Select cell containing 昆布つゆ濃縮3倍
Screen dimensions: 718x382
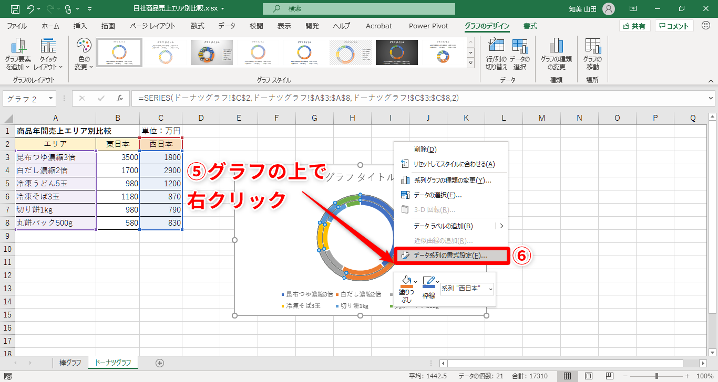[x=56, y=157]
